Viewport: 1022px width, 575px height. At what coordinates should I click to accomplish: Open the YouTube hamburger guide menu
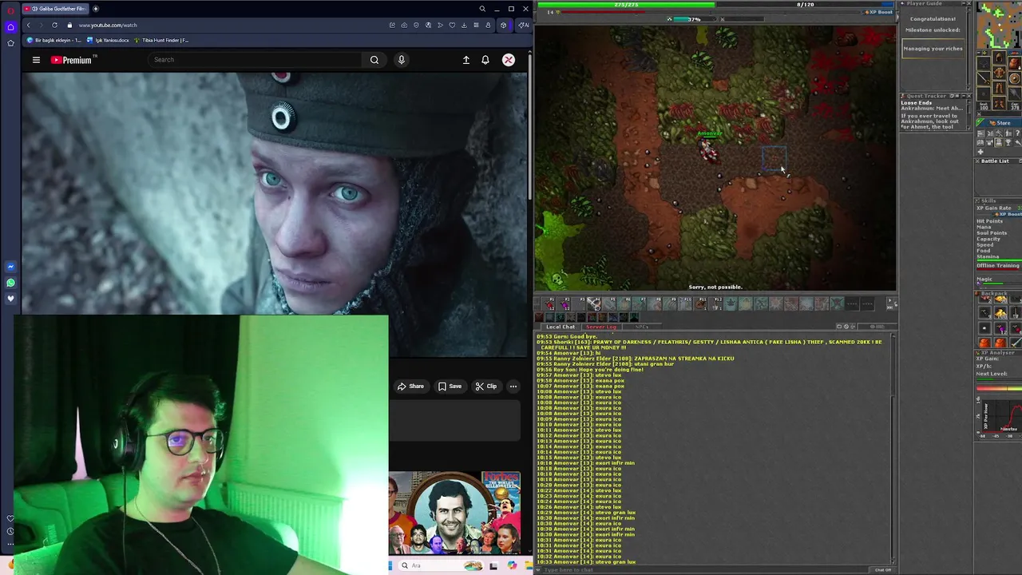[36, 60]
